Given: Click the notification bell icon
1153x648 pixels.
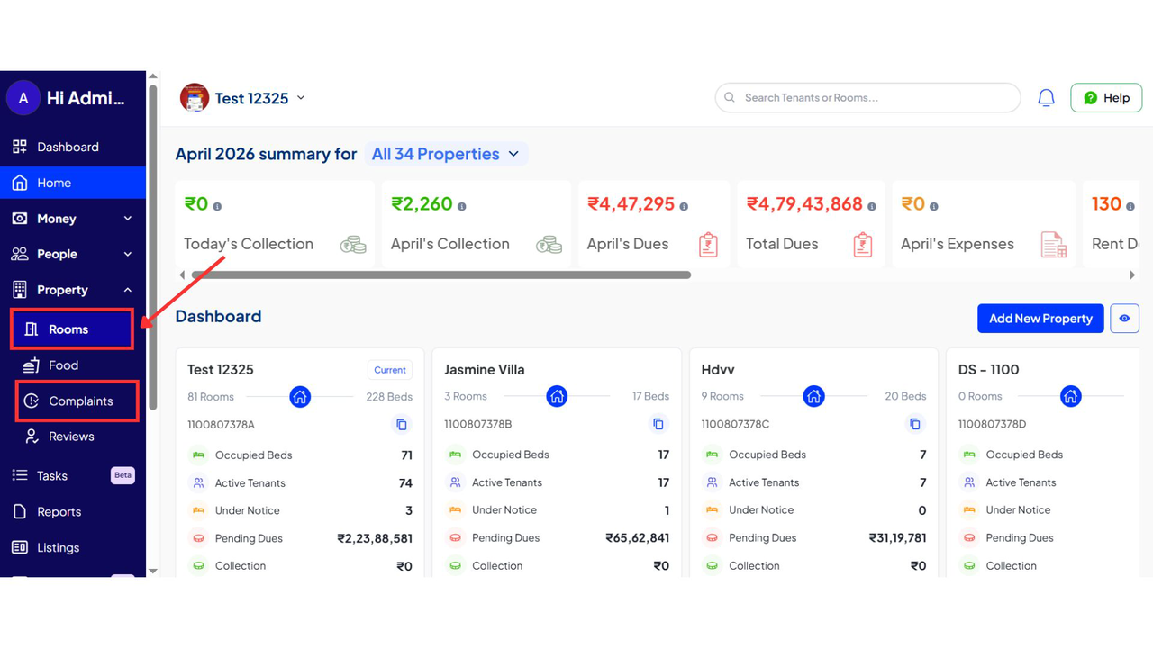Looking at the screenshot, I should [1046, 98].
